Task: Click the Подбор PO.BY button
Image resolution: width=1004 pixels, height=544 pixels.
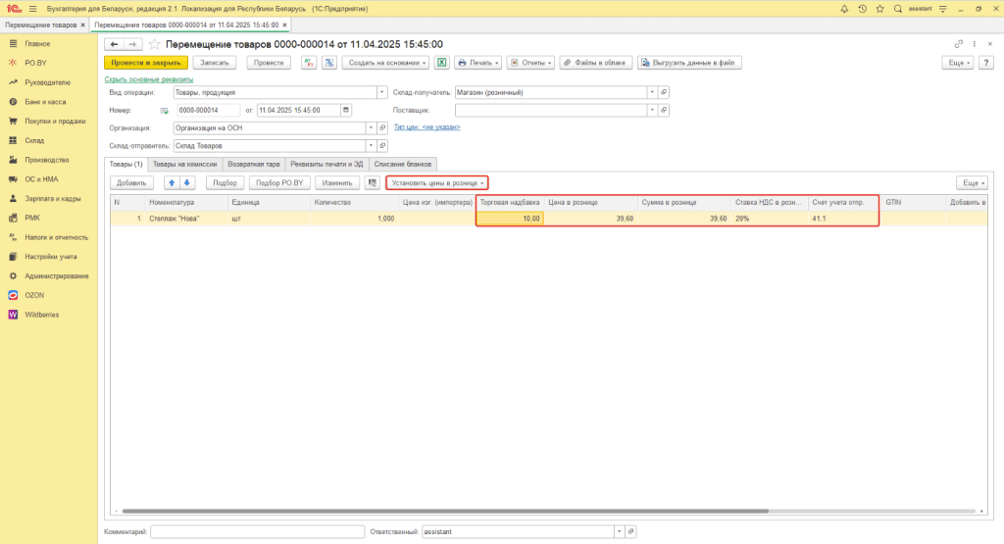Action: click(x=279, y=183)
